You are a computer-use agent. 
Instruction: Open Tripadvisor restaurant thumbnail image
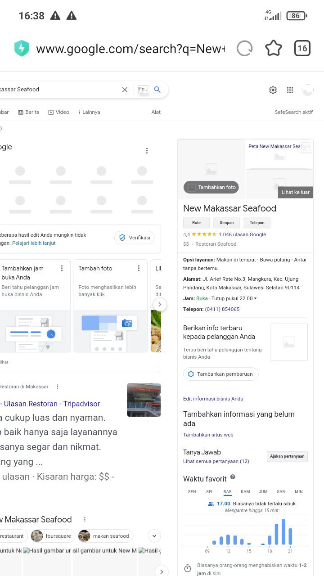144,400
